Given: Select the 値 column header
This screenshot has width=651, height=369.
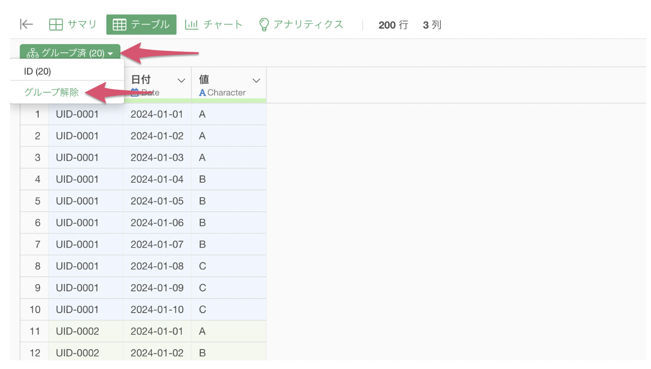Looking at the screenshot, I should tap(229, 85).
